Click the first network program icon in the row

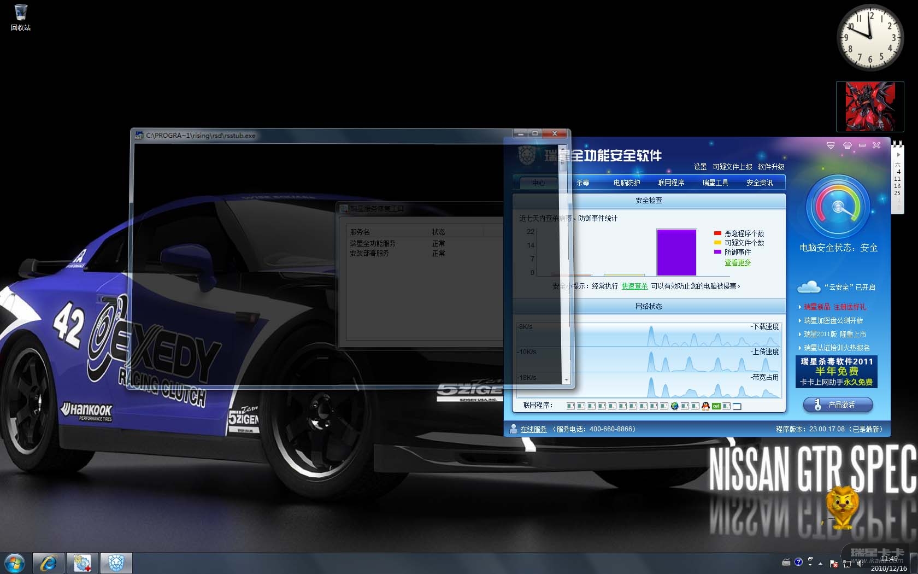[571, 406]
